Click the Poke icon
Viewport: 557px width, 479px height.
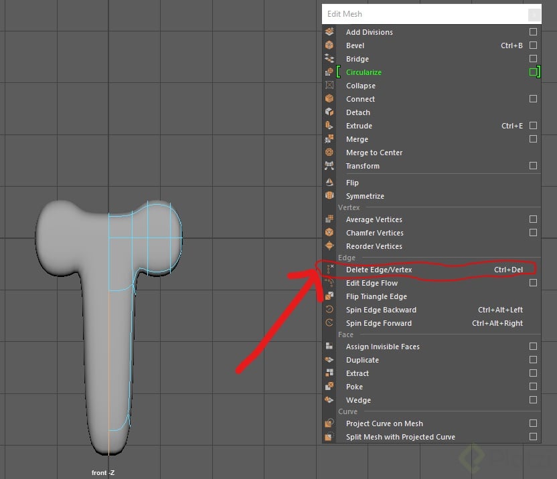[329, 386]
